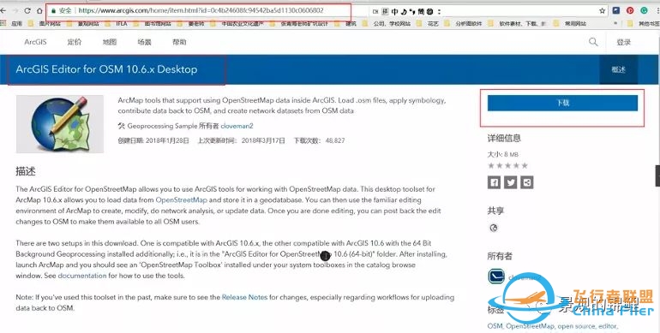Image resolution: width=660 pixels, height=333 pixels.
Task: Click the ArcGIS logo link
Action: tap(35, 42)
